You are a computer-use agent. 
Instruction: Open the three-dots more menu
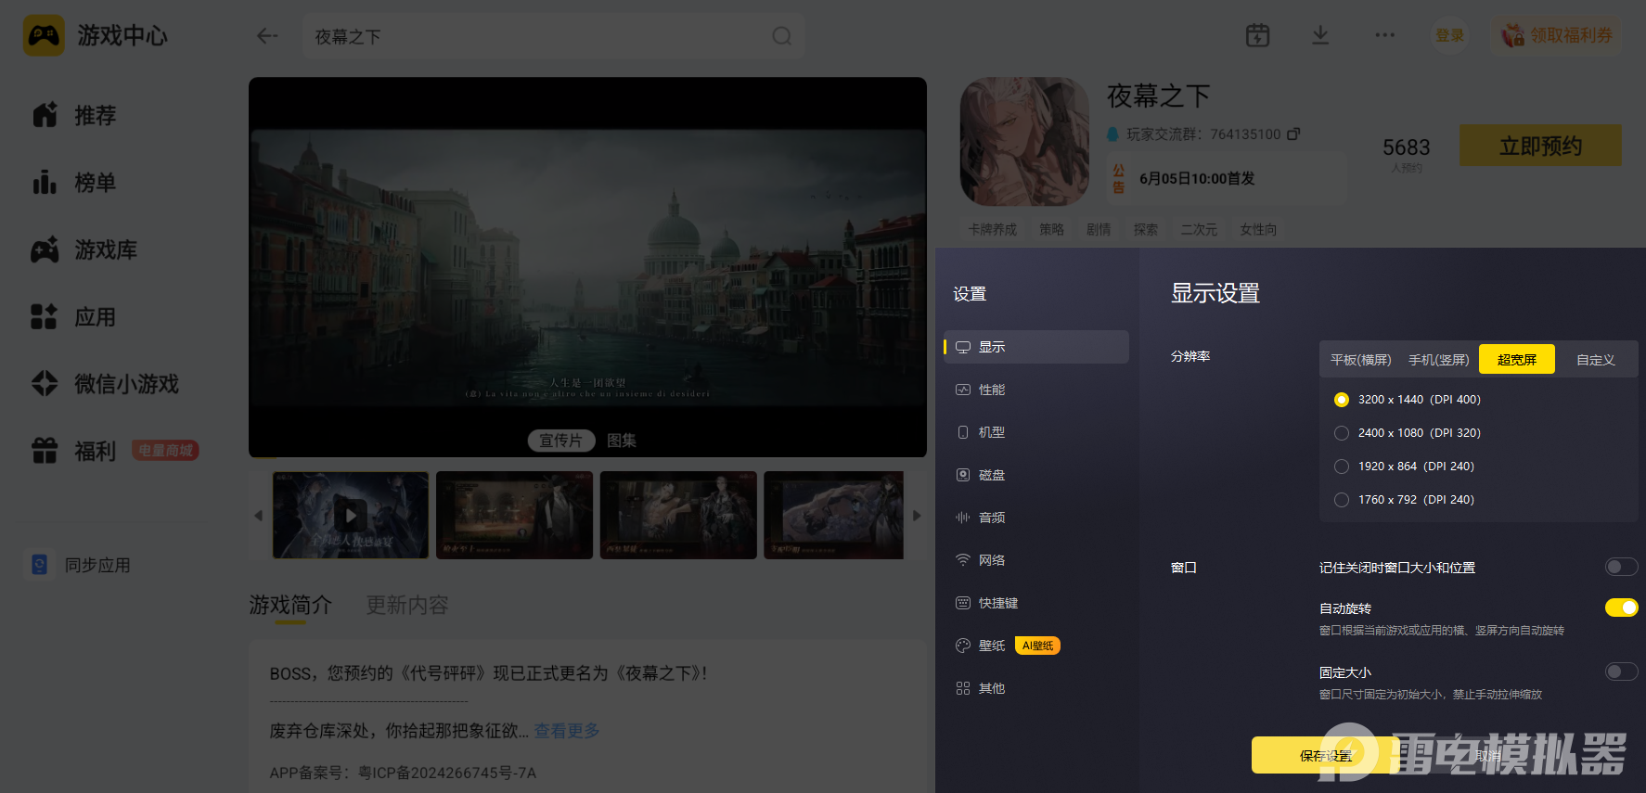(1384, 35)
